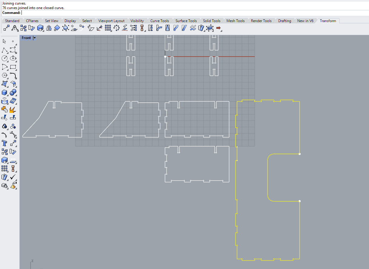Switch to the Viewport Layout toolbar tab
The height and width of the screenshot is (269, 369).
pyautogui.click(x=111, y=21)
